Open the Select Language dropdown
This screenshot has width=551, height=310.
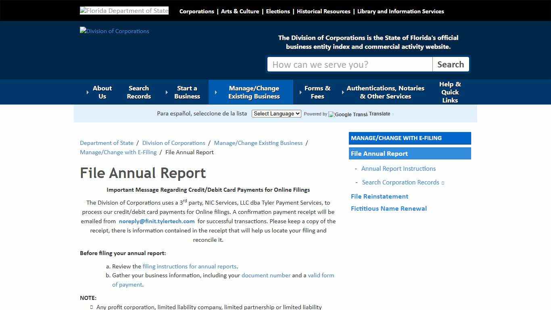[x=276, y=113]
